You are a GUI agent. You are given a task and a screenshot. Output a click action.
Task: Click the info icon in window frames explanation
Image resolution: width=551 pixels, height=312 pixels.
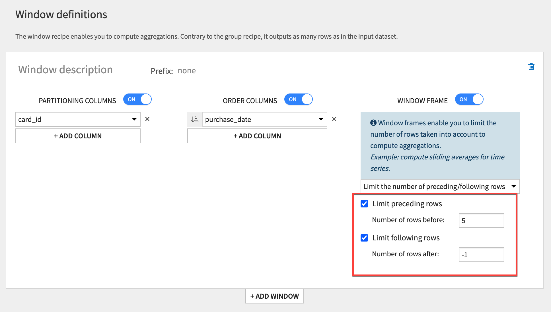tap(373, 122)
